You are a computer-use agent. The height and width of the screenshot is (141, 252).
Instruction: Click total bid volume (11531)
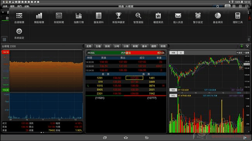pyautogui.click(x=100, y=98)
